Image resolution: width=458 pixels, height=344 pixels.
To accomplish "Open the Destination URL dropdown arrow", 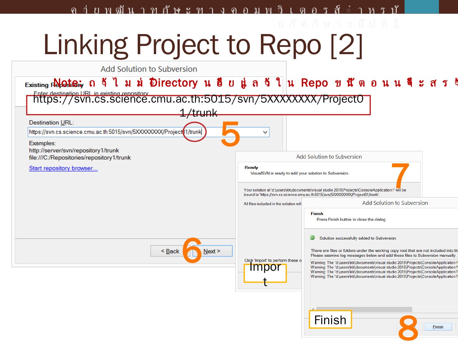I will (265, 132).
